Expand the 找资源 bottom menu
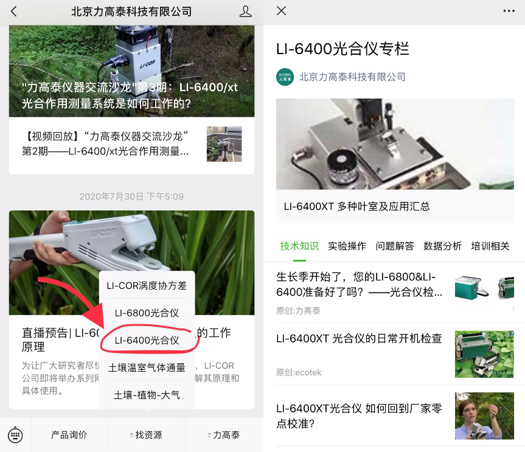Viewport: 525px width, 452px height. (147, 434)
